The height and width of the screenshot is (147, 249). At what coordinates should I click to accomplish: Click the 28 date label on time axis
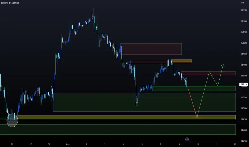49,144
